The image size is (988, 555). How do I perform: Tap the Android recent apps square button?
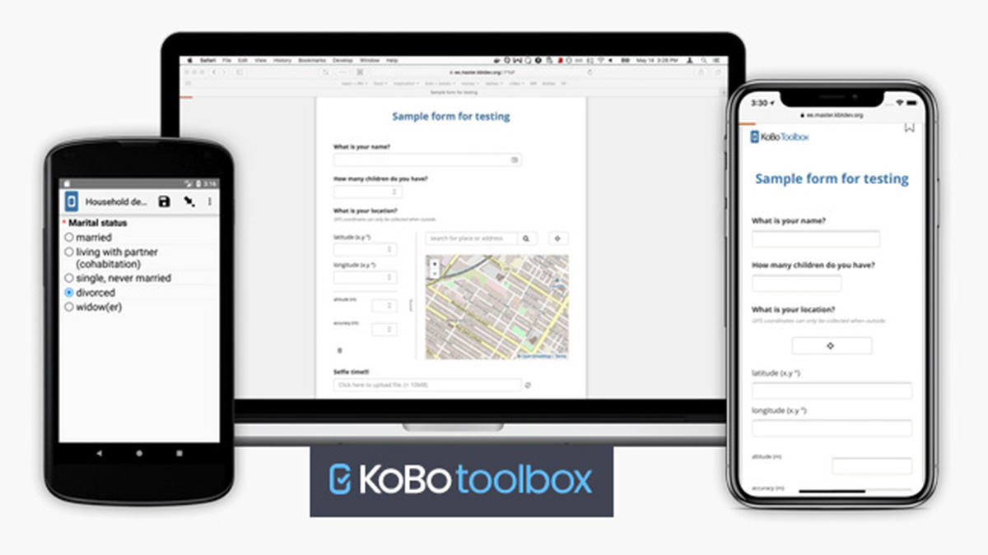click(179, 453)
